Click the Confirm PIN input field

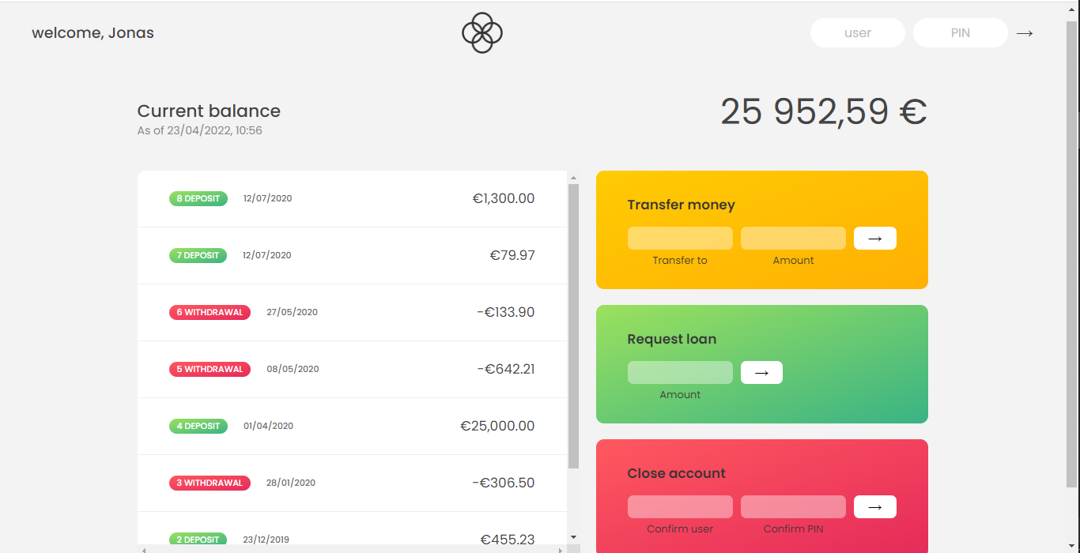[x=793, y=506]
